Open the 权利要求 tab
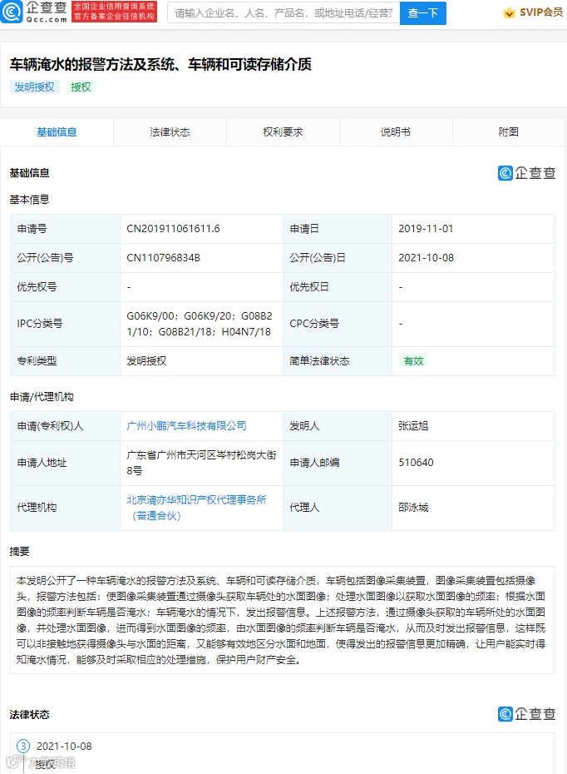 pos(283,131)
